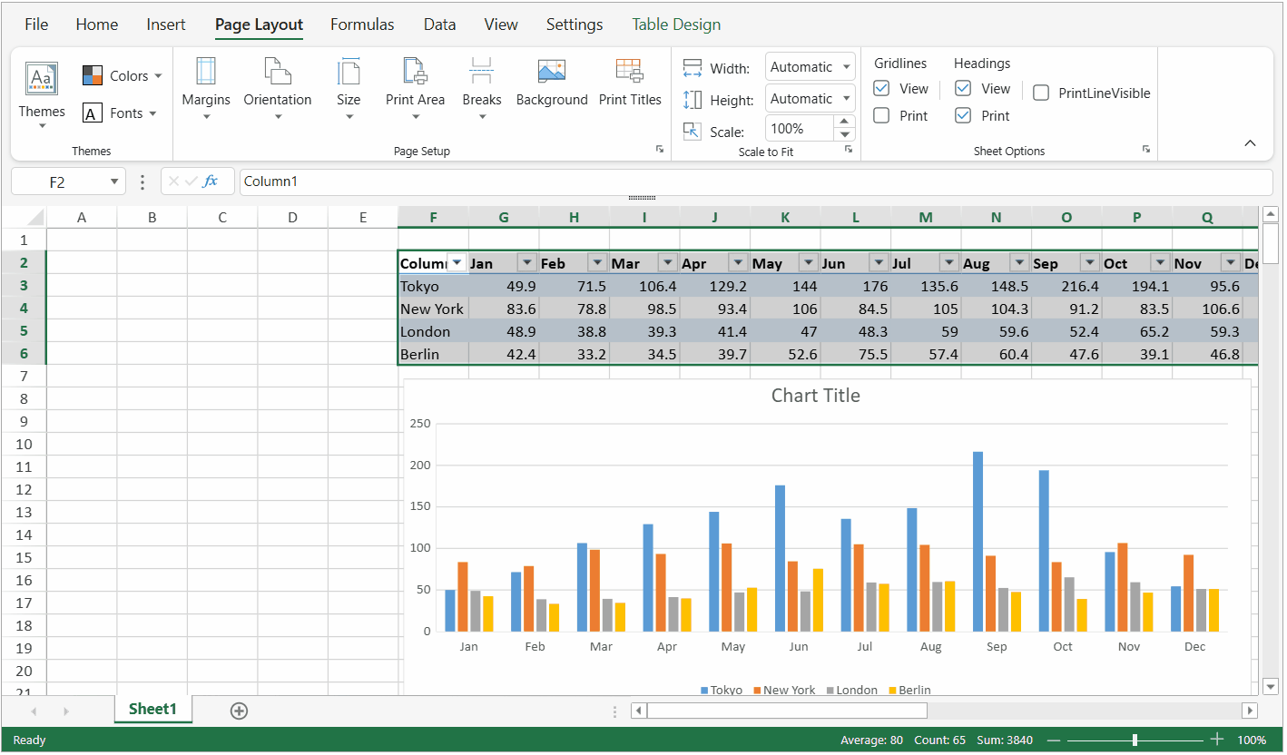Viewport: 1287px width, 755px height.
Task: Add a new sheet with plus icon
Action: point(239,711)
